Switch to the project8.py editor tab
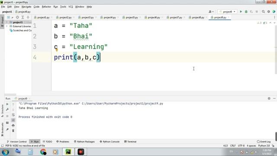The image size is (277, 156). 198,17
